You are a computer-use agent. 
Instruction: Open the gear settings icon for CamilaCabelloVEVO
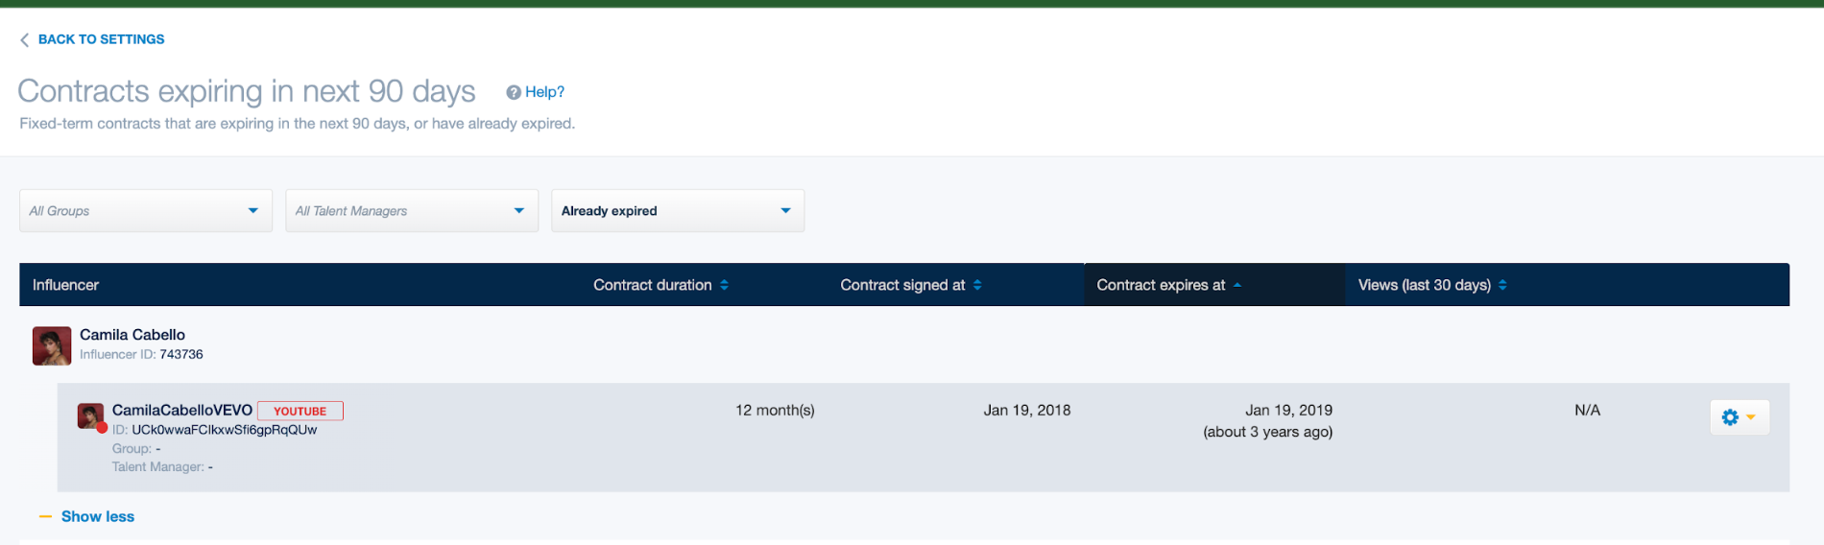(x=1730, y=417)
